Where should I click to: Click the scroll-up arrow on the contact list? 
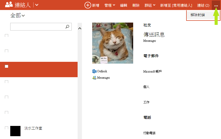(x=80, y=28)
